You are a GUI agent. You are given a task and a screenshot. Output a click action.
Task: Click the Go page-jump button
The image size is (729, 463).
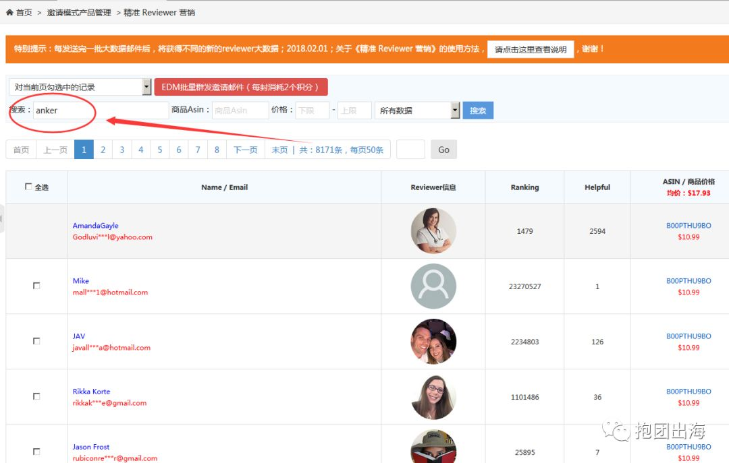[443, 150]
